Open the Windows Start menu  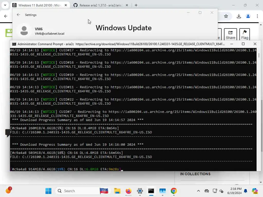click(x=48, y=191)
